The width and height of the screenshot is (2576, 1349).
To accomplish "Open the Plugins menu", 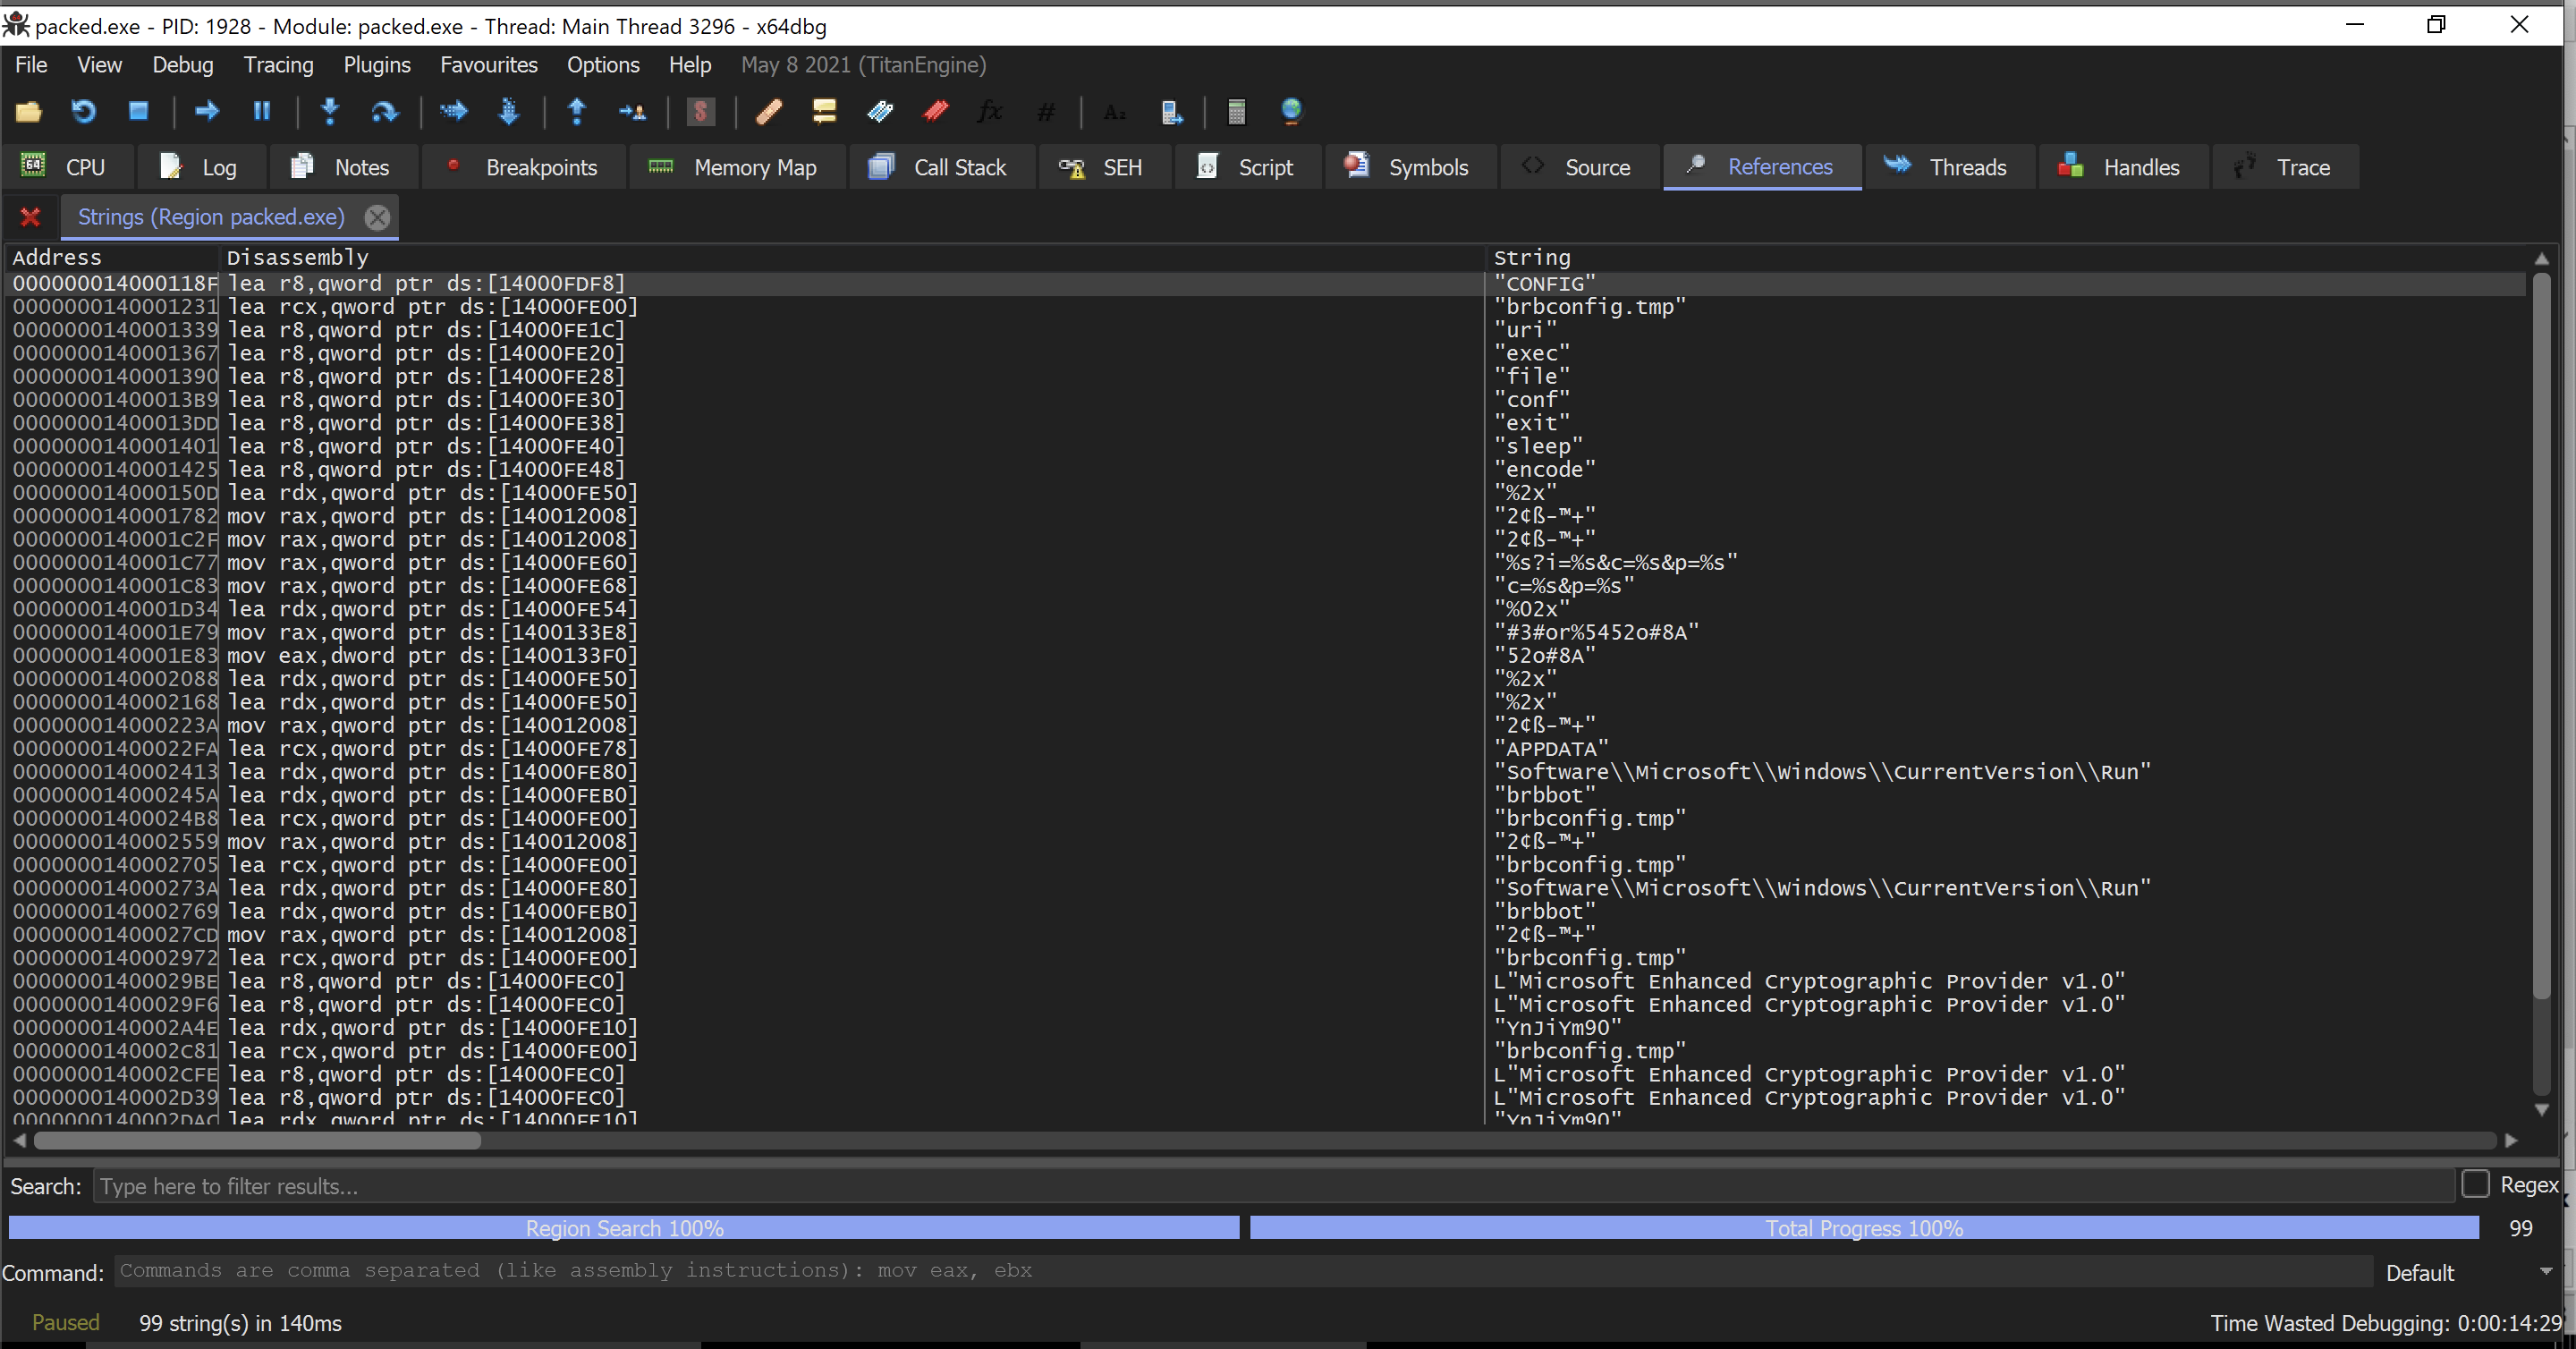I will click(377, 65).
